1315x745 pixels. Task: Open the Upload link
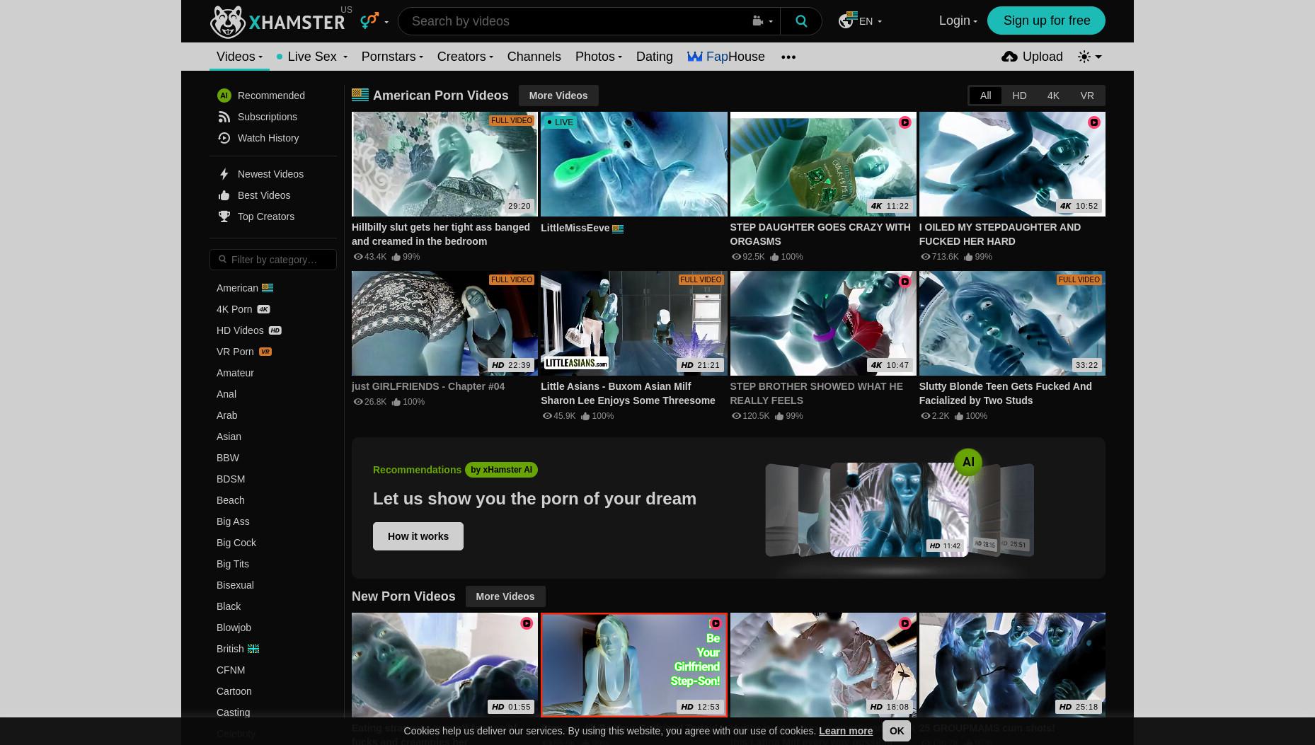(1032, 57)
